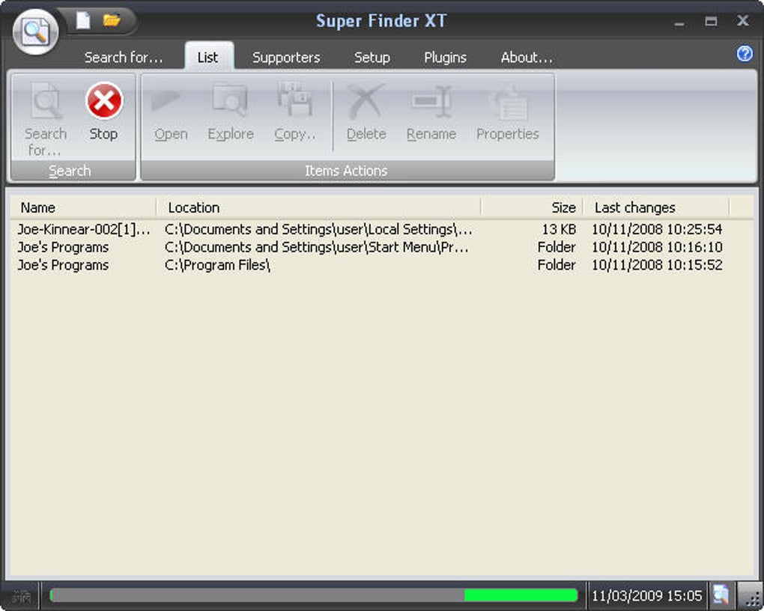Maximize the Super Finder XT window
764x611 pixels.
click(711, 21)
